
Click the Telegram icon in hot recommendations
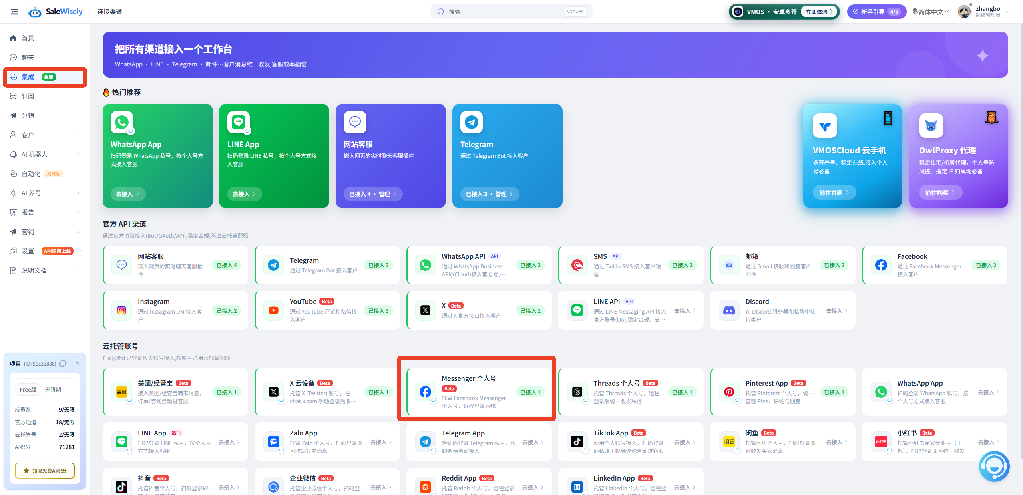coord(472,122)
